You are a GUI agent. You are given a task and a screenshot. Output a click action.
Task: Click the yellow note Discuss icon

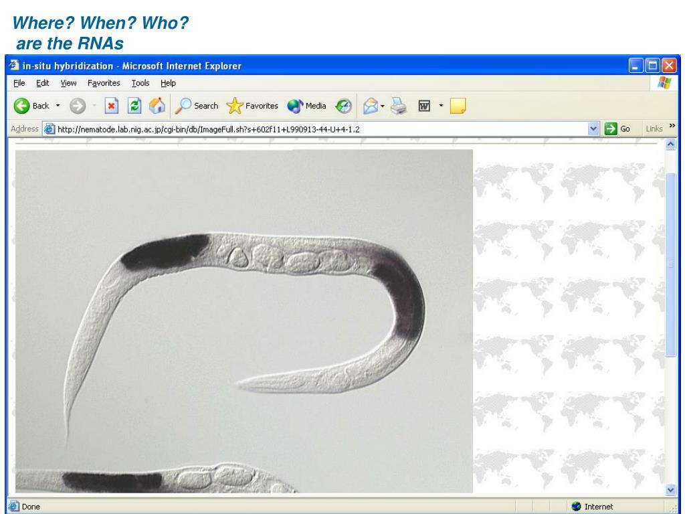pos(458,106)
